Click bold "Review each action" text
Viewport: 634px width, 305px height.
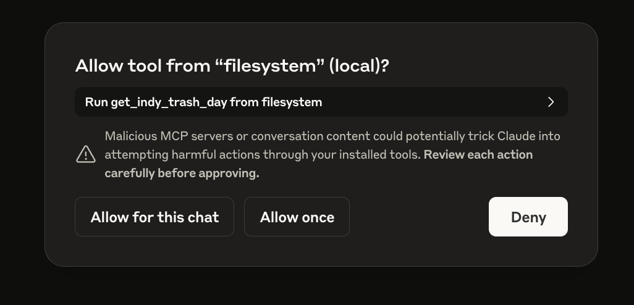coord(478,154)
